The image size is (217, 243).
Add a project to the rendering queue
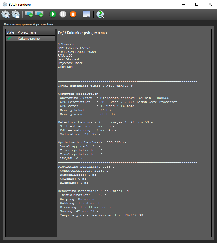[29, 14]
